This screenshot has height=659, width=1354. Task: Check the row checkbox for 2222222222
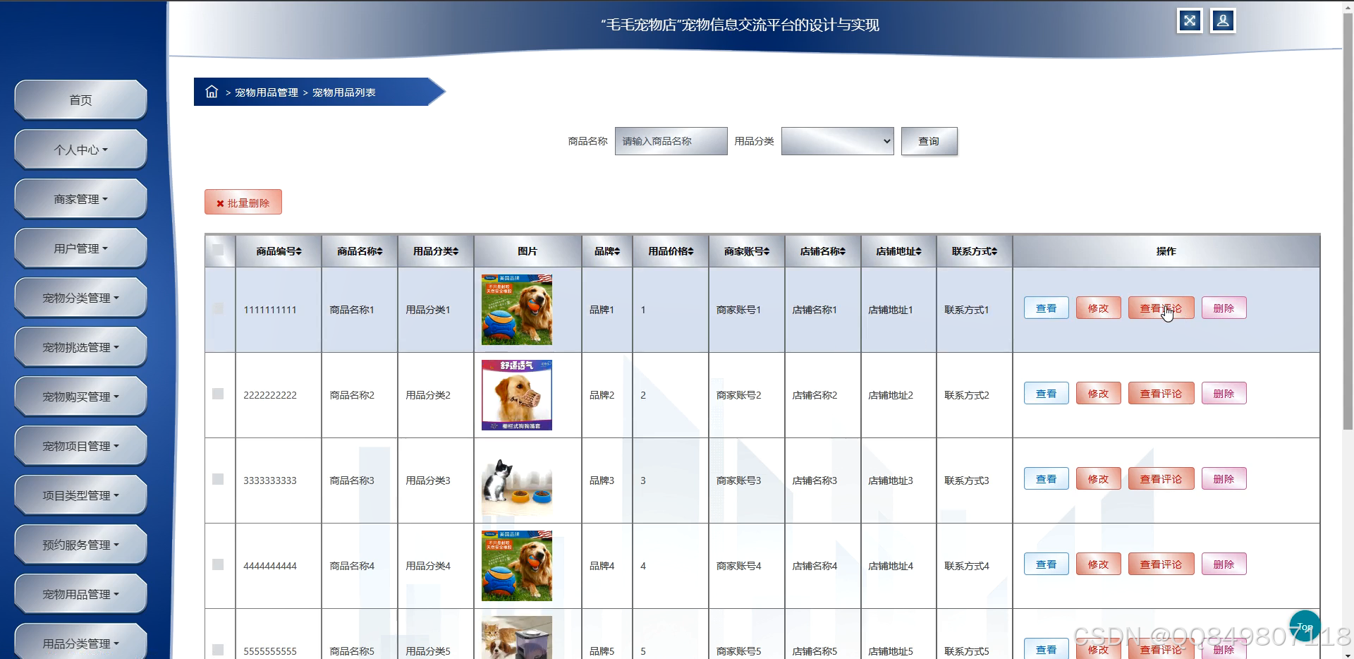(x=218, y=394)
